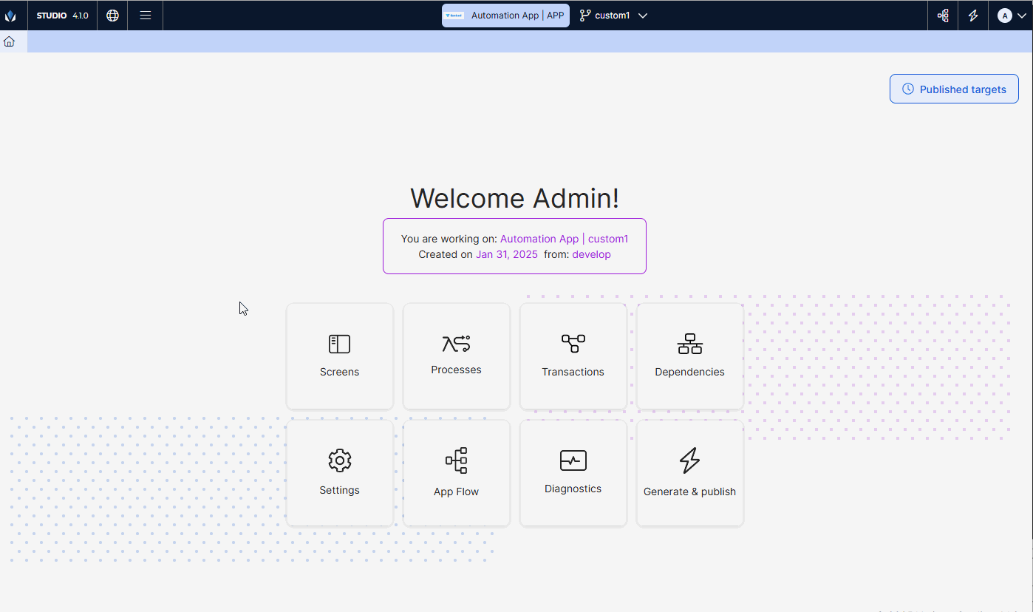The width and height of the screenshot is (1033, 612).
Task: Open the Diagnostics tile
Action: tap(573, 473)
